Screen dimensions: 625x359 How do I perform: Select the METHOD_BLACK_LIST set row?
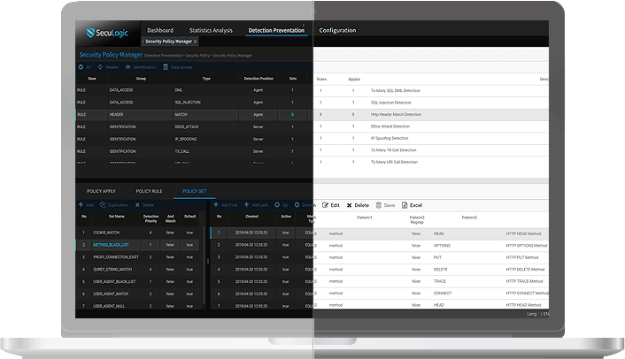point(112,245)
